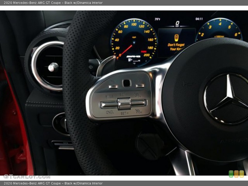This screenshot has width=248, height=186.
Task: Tap the back arrow button on steering wheel
Action: click(113, 87)
